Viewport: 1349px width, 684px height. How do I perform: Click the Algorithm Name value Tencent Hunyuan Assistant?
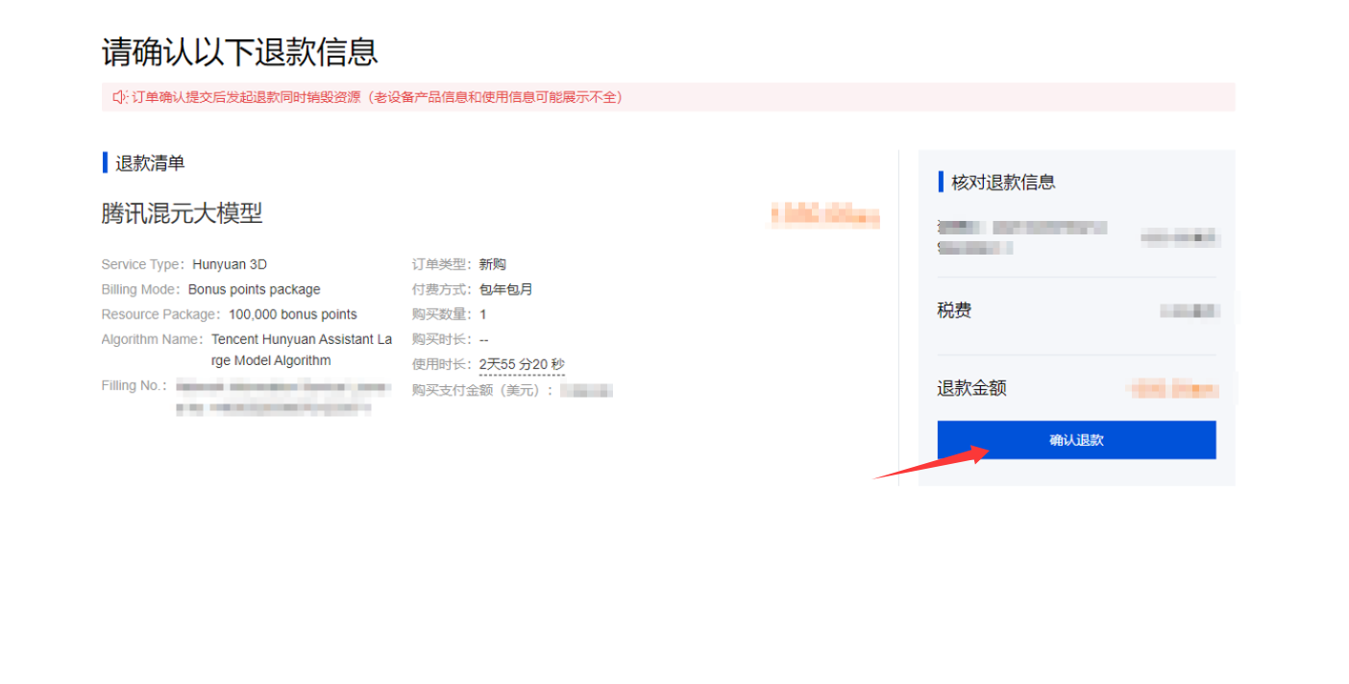302,350
